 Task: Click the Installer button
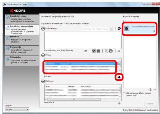coord(150,104)
